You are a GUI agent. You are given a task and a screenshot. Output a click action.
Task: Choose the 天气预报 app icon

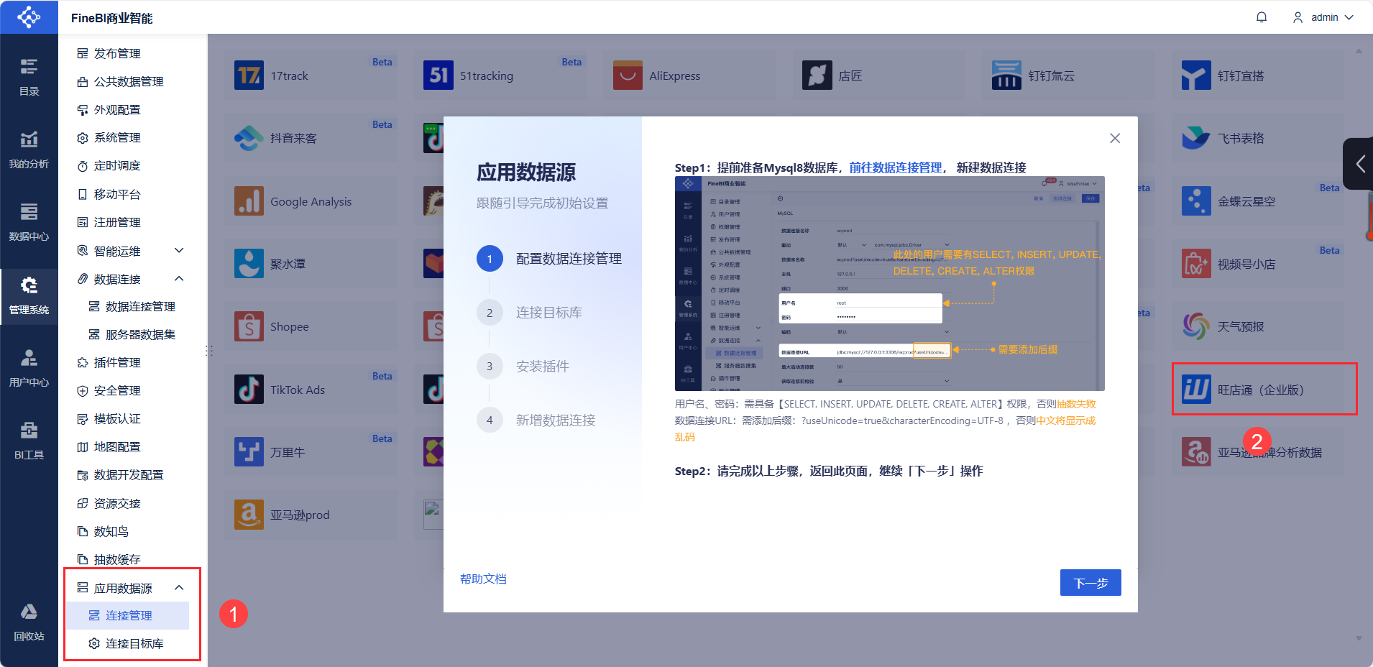(1196, 326)
